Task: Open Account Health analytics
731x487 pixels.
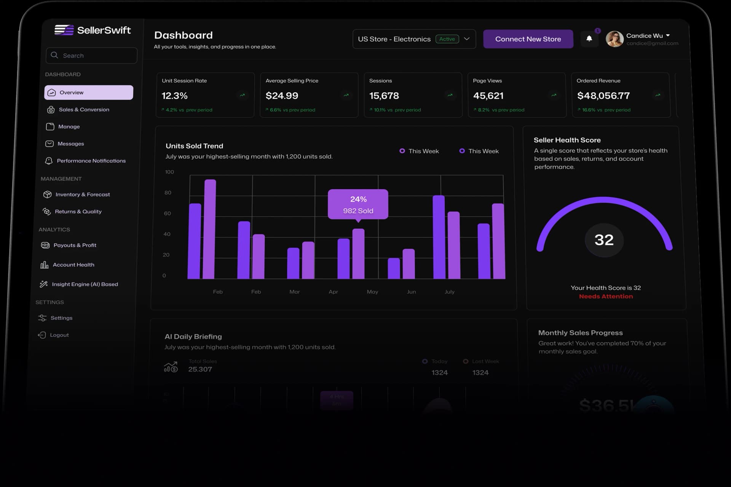Action: click(x=73, y=264)
